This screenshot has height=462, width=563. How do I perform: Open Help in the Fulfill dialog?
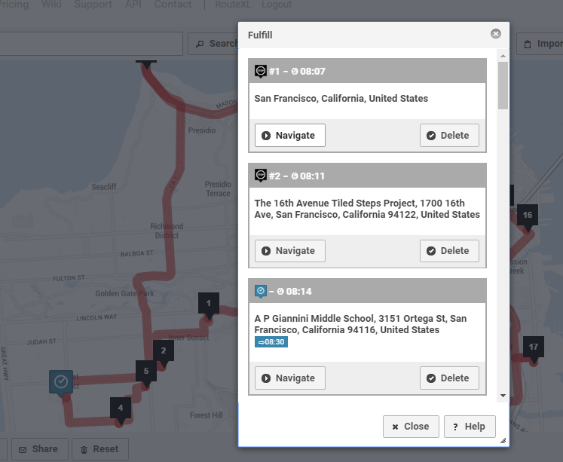click(470, 427)
